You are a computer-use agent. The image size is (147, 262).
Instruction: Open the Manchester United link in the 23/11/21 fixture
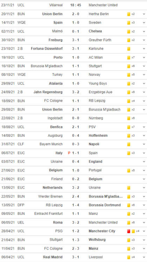[103, 5]
